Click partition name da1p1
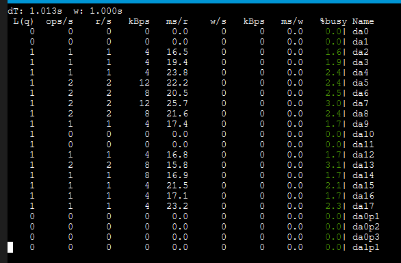 point(366,247)
